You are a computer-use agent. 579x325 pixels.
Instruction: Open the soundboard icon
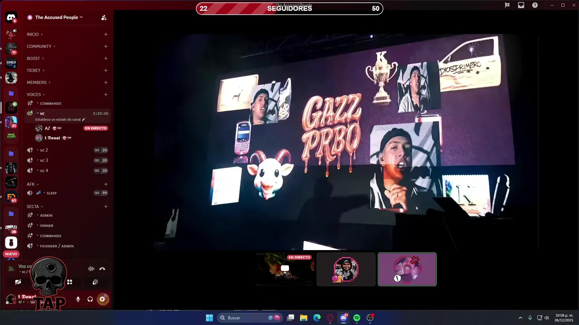tap(95, 282)
